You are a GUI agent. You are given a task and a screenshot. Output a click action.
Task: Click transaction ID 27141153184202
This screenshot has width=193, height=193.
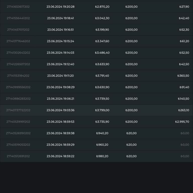[18, 76]
